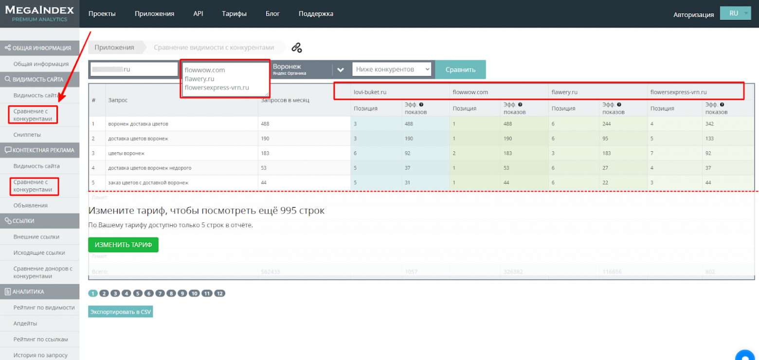Viewport: 759px width, 360px height.
Task: Click help icon beside flowersexpress-vrn.ru Эфф. показов
Action: 722,105
